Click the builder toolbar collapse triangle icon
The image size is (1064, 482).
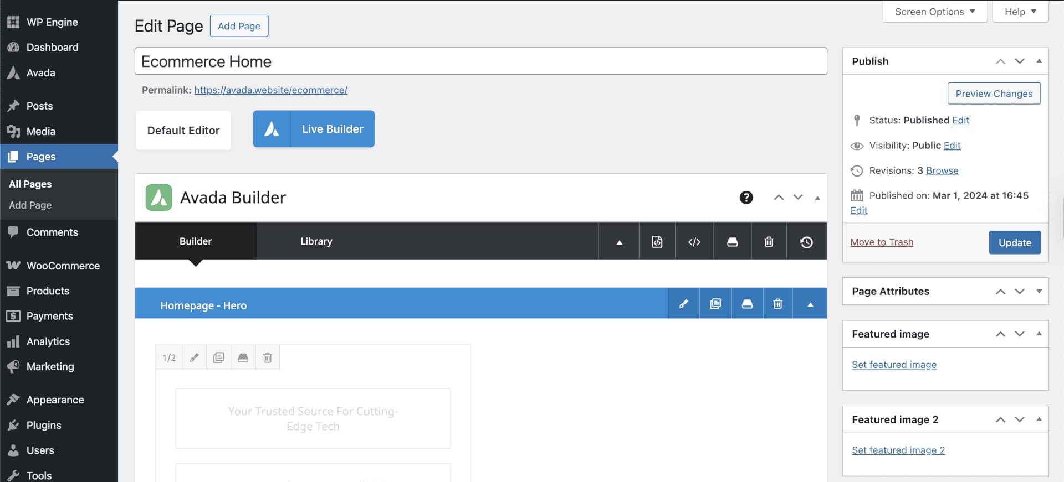619,242
